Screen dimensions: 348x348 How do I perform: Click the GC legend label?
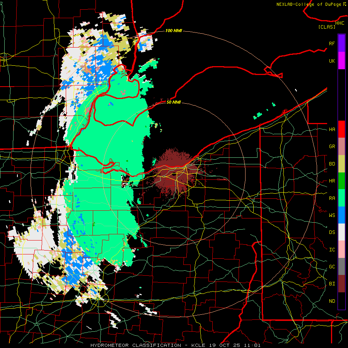click(332, 266)
